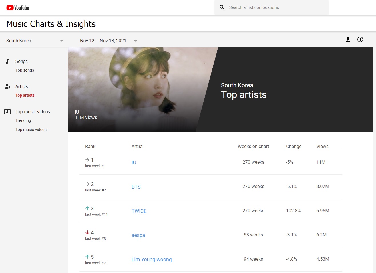This screenshot has height=273, width=376.
Task: Click the steady arrow for rank 1
Action: [87, 160]
